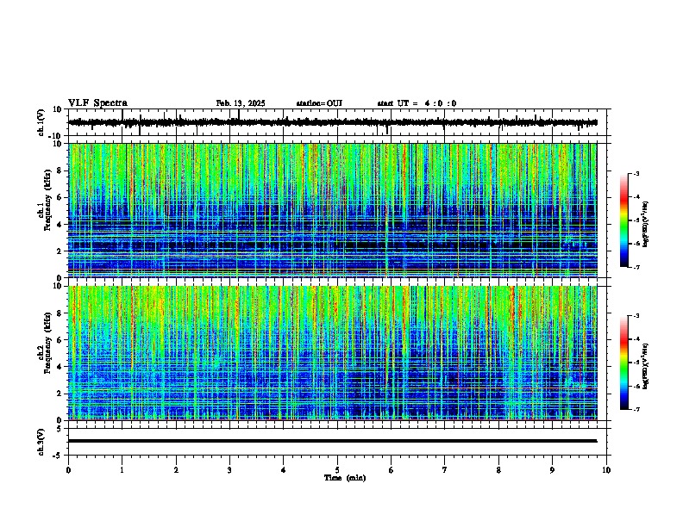Click the ch.1 color bar log(PSD) label
The image size is (683, 527).
tap(646, 225)
